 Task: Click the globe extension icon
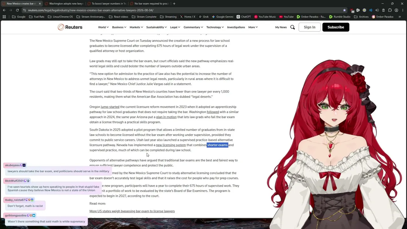point(364,10)
